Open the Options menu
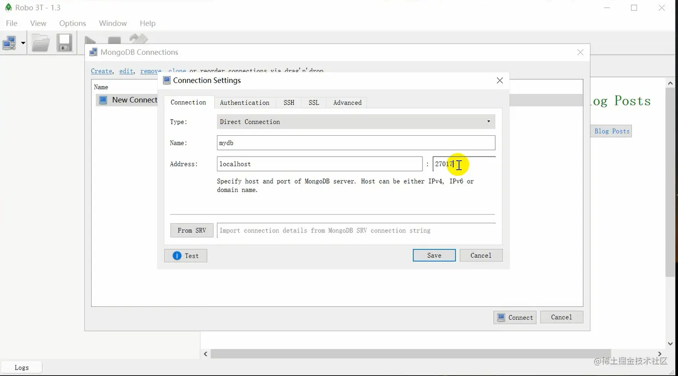The image size is (678, 376). click(x=72, y=23)
